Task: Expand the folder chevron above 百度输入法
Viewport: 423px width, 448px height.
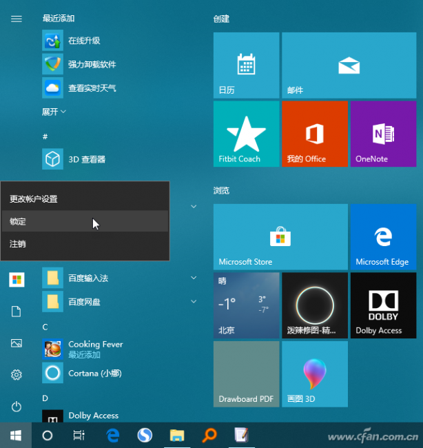Action: tap(194, 206)
